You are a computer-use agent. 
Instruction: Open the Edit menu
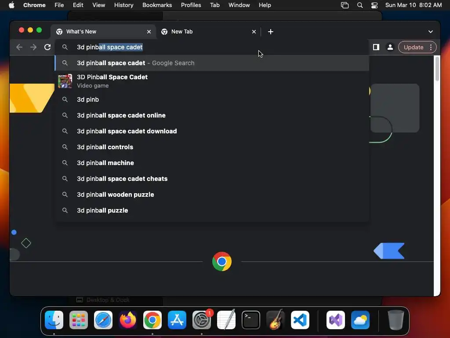pos(78,5)
